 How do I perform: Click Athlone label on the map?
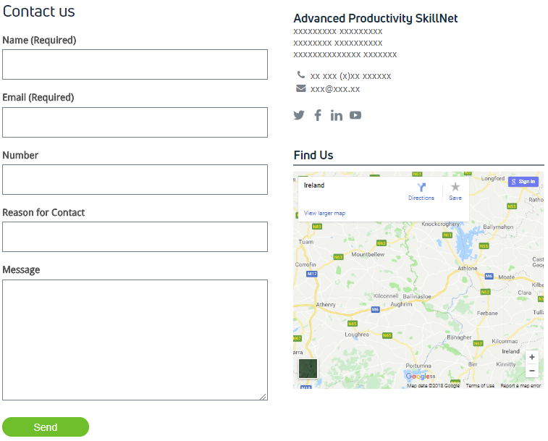(467, 268)
